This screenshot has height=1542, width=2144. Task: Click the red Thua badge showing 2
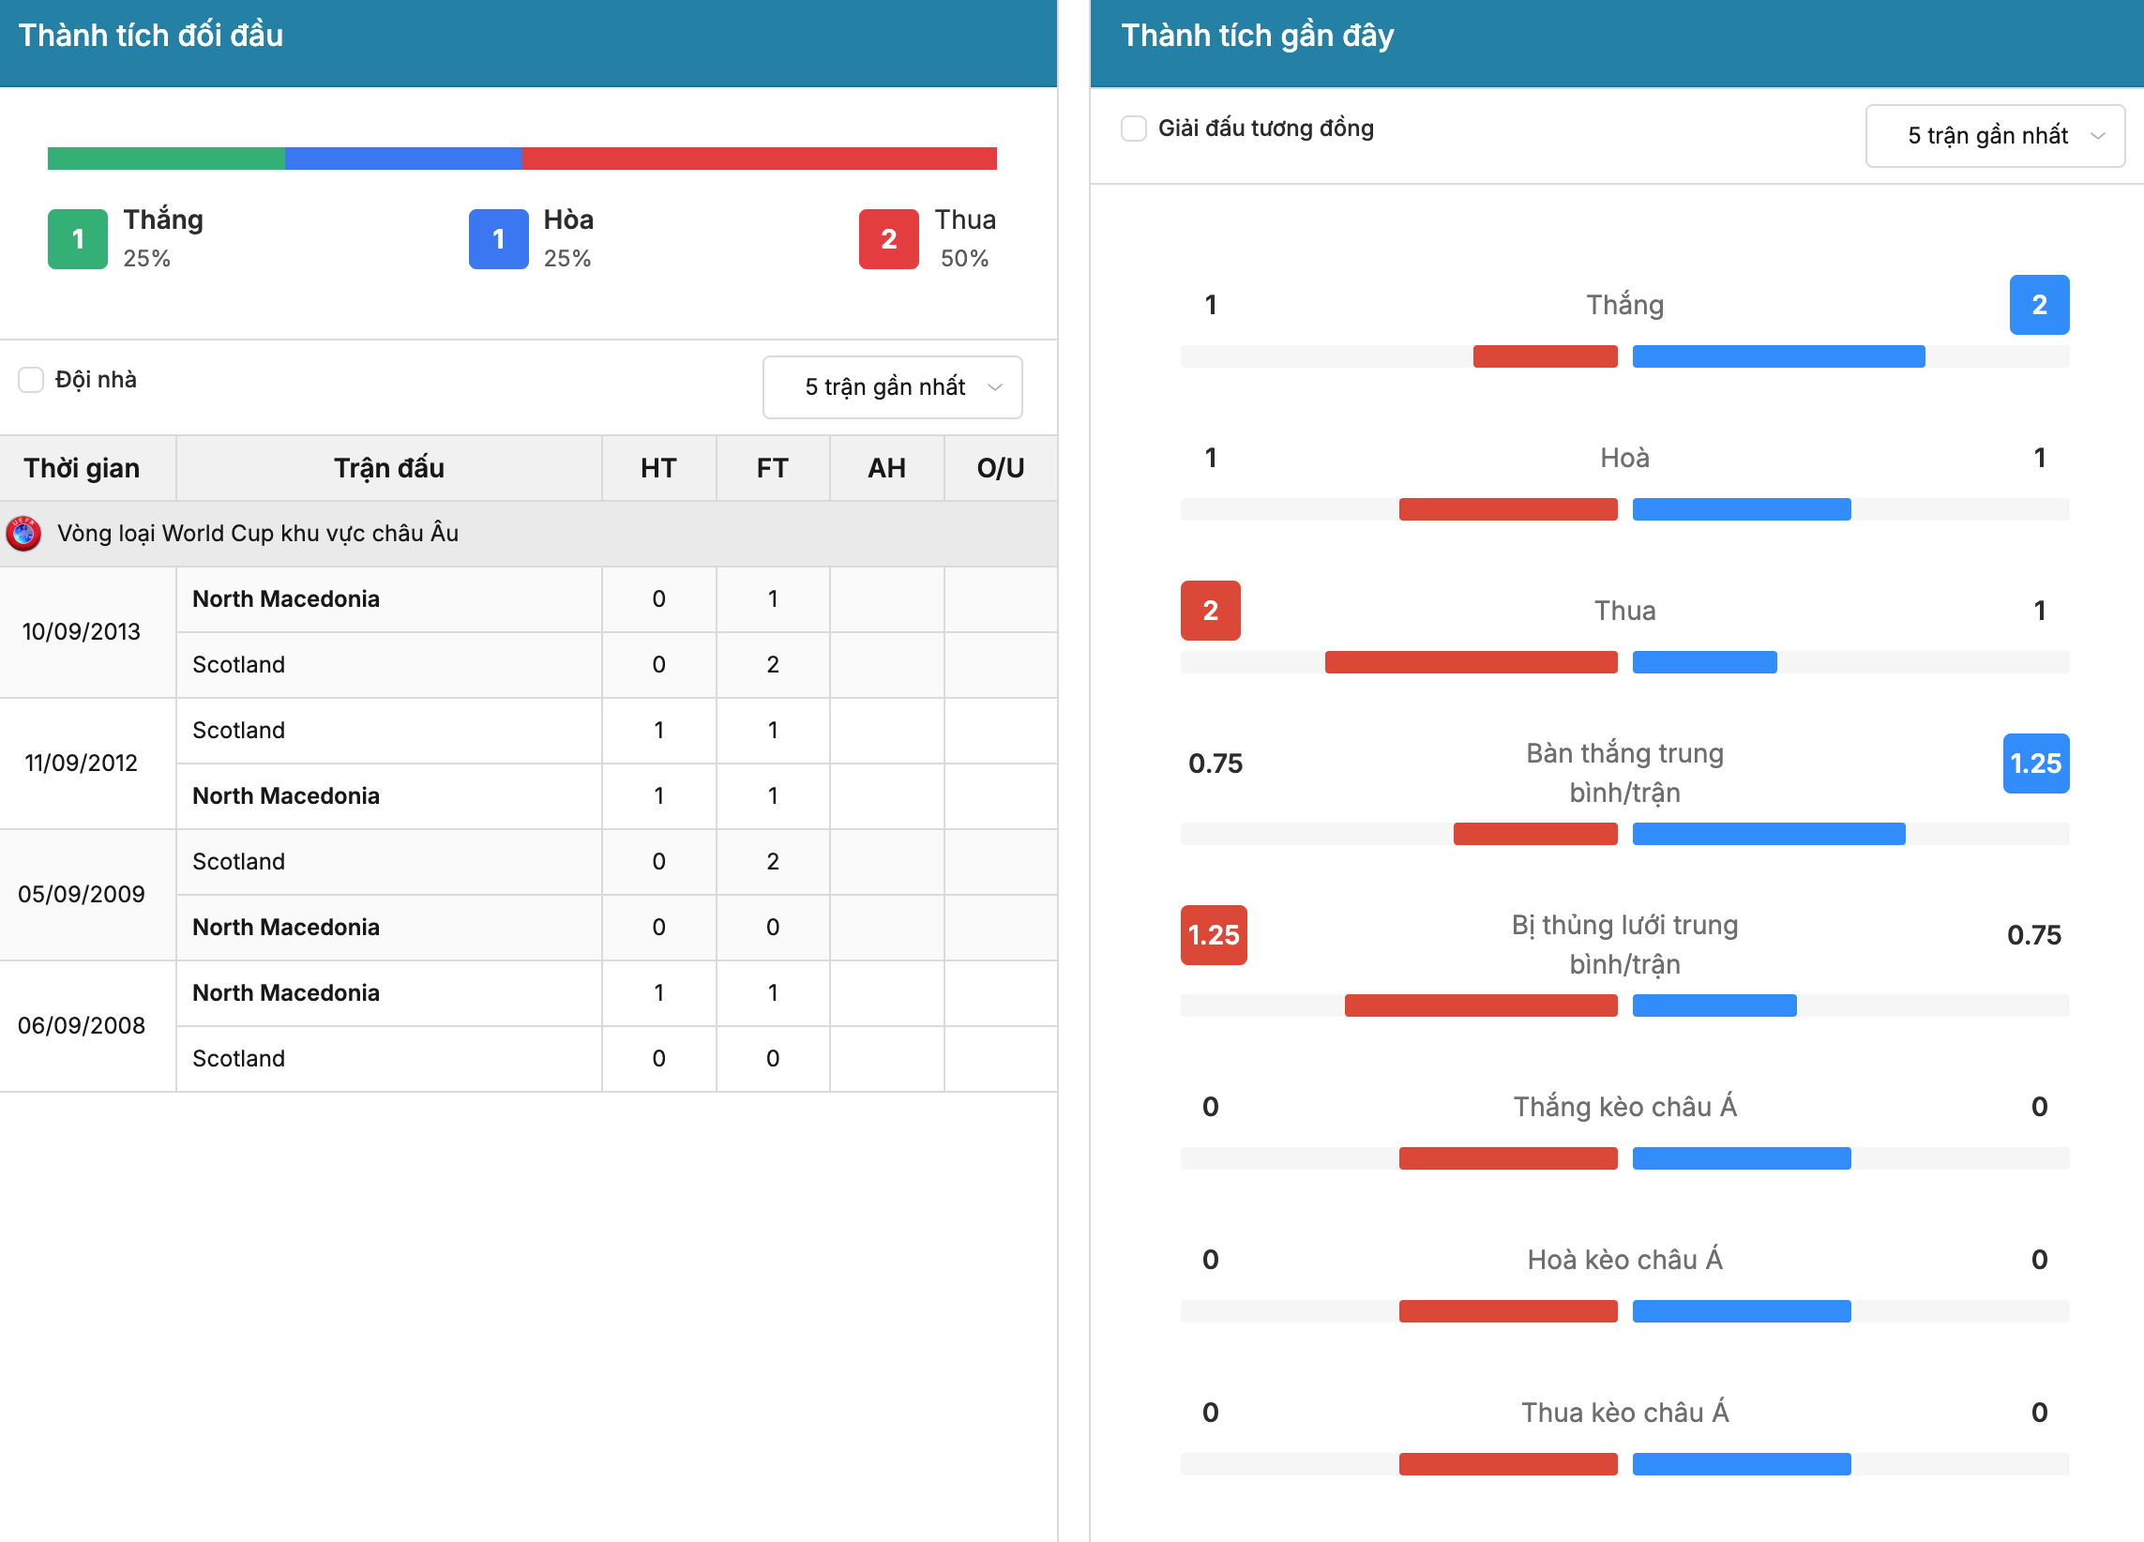pyautogui.click(x=1210, y=611)
